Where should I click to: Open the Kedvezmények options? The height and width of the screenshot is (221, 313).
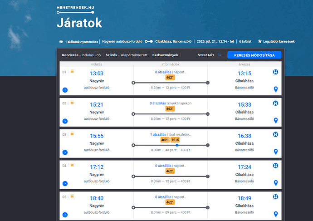click(165, 55)
